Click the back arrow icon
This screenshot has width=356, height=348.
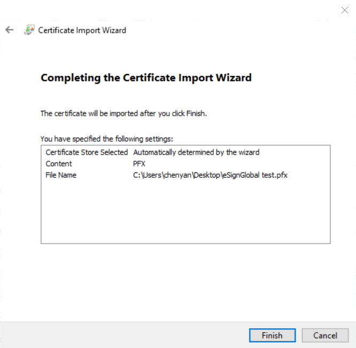point(9,30)
